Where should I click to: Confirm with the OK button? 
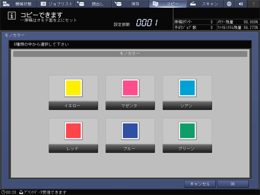233,184
